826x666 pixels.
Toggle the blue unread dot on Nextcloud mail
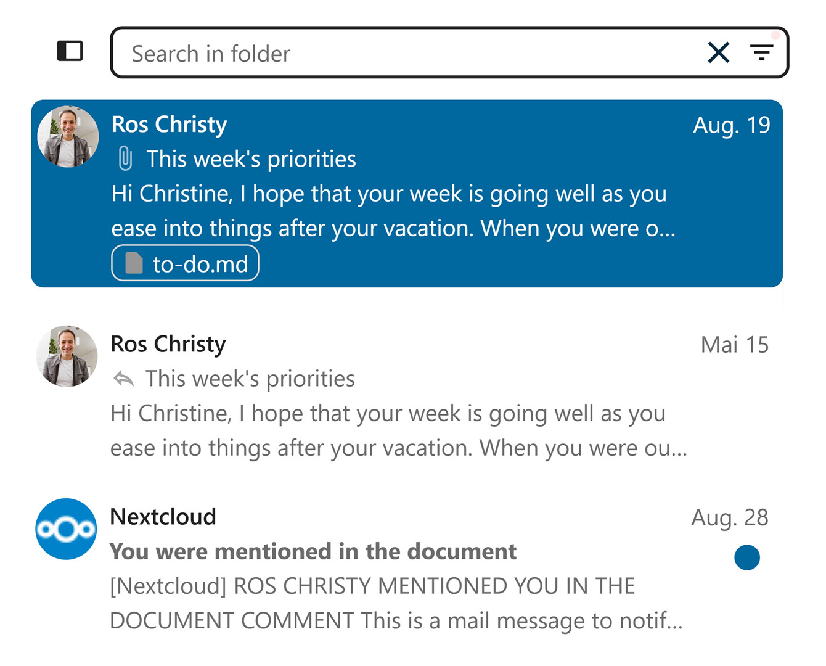tap(747, 557)
